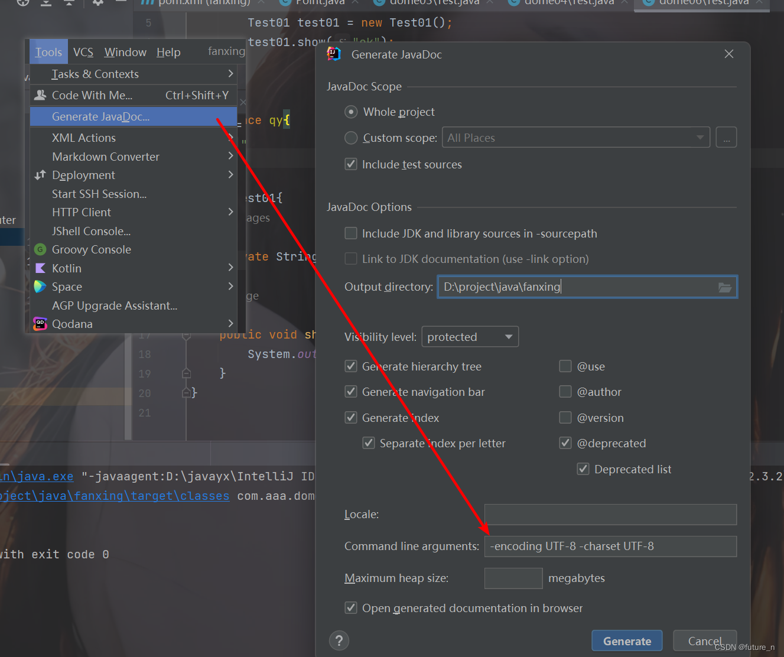Viewport: 784px width, 657px height.
Task: Click the fold marker on line 19
Action: pyautogui.click(x=186, y=373)
